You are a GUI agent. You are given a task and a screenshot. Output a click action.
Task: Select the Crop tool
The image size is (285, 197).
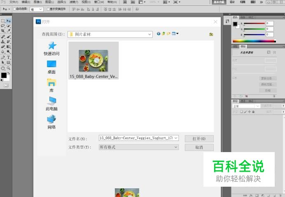pyautogui.click(x=3, y=31)
